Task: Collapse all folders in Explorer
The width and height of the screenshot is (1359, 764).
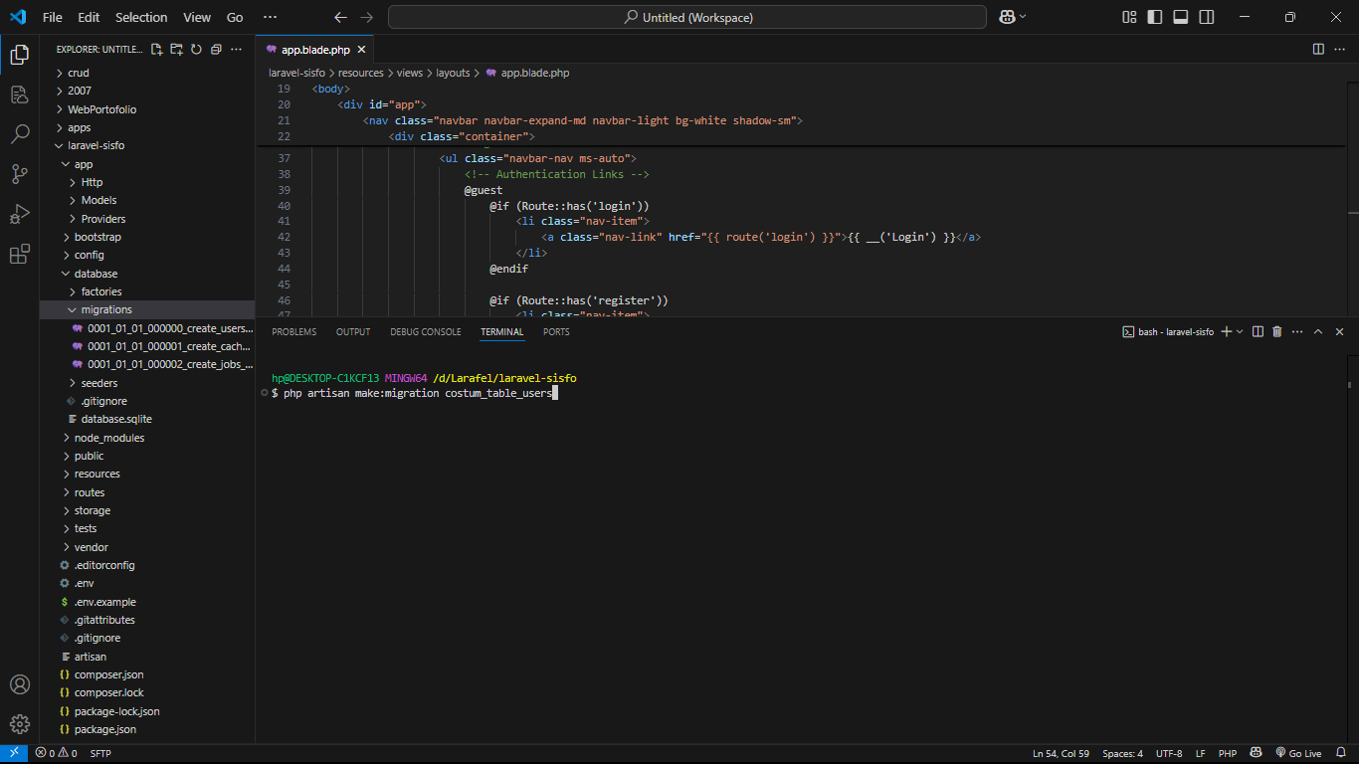Action: [x=216, y=49]
